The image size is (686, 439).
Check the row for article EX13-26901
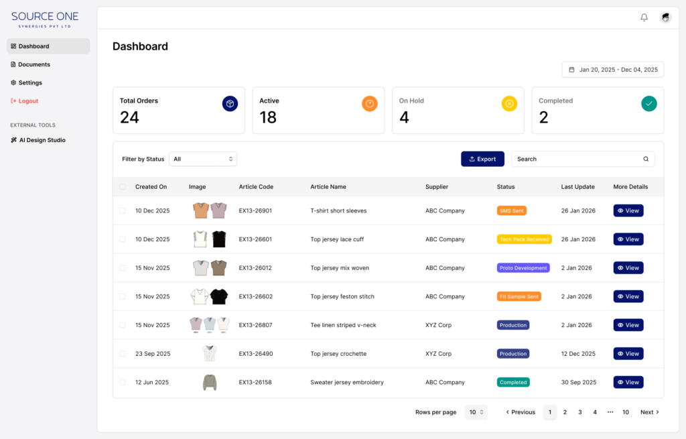point(123,210)
